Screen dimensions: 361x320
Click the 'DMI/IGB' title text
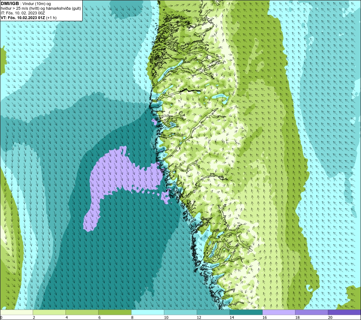pos(10,4)
